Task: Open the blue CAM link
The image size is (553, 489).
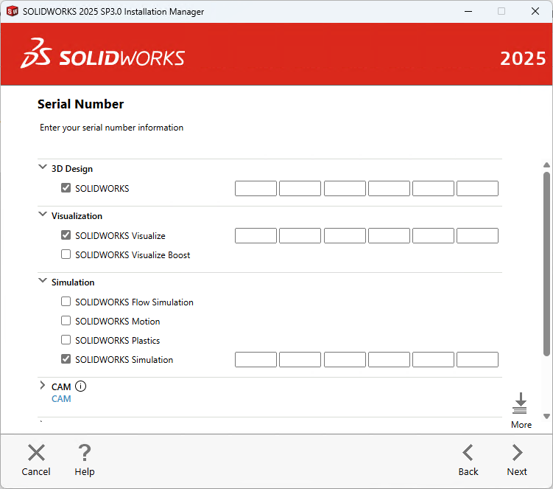Action: 61,399
